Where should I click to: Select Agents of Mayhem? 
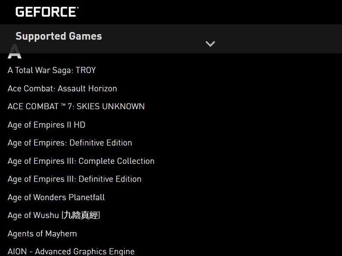42,234
